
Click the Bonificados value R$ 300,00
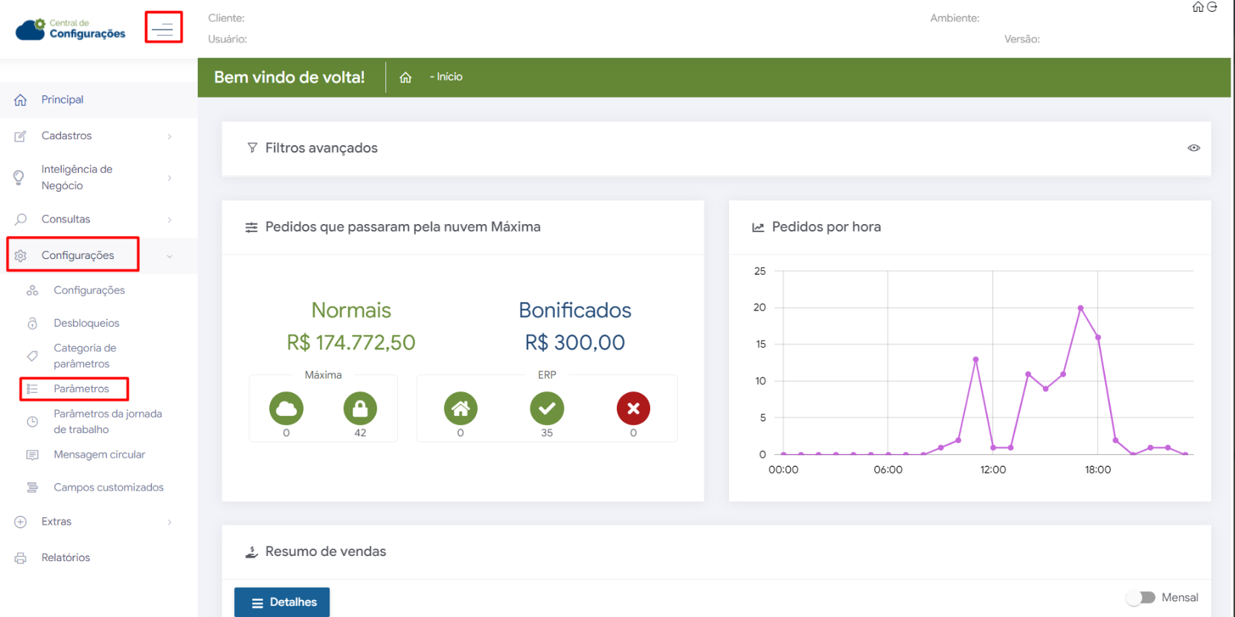(575, 342)
